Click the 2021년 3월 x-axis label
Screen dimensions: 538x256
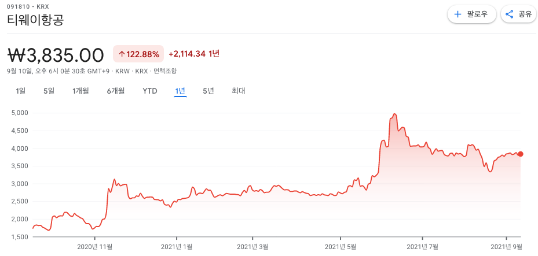(252, 246)
